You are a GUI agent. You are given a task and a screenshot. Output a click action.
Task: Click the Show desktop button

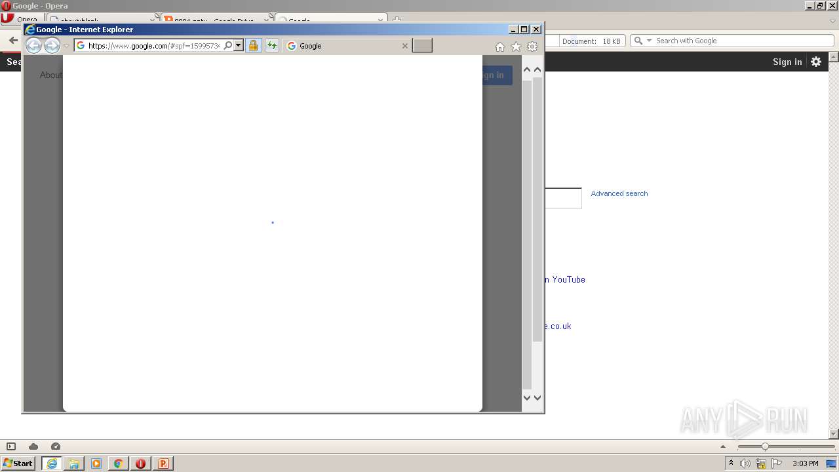[832, 463]
